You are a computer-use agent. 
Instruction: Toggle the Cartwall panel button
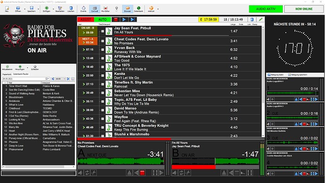pos(95,9)
